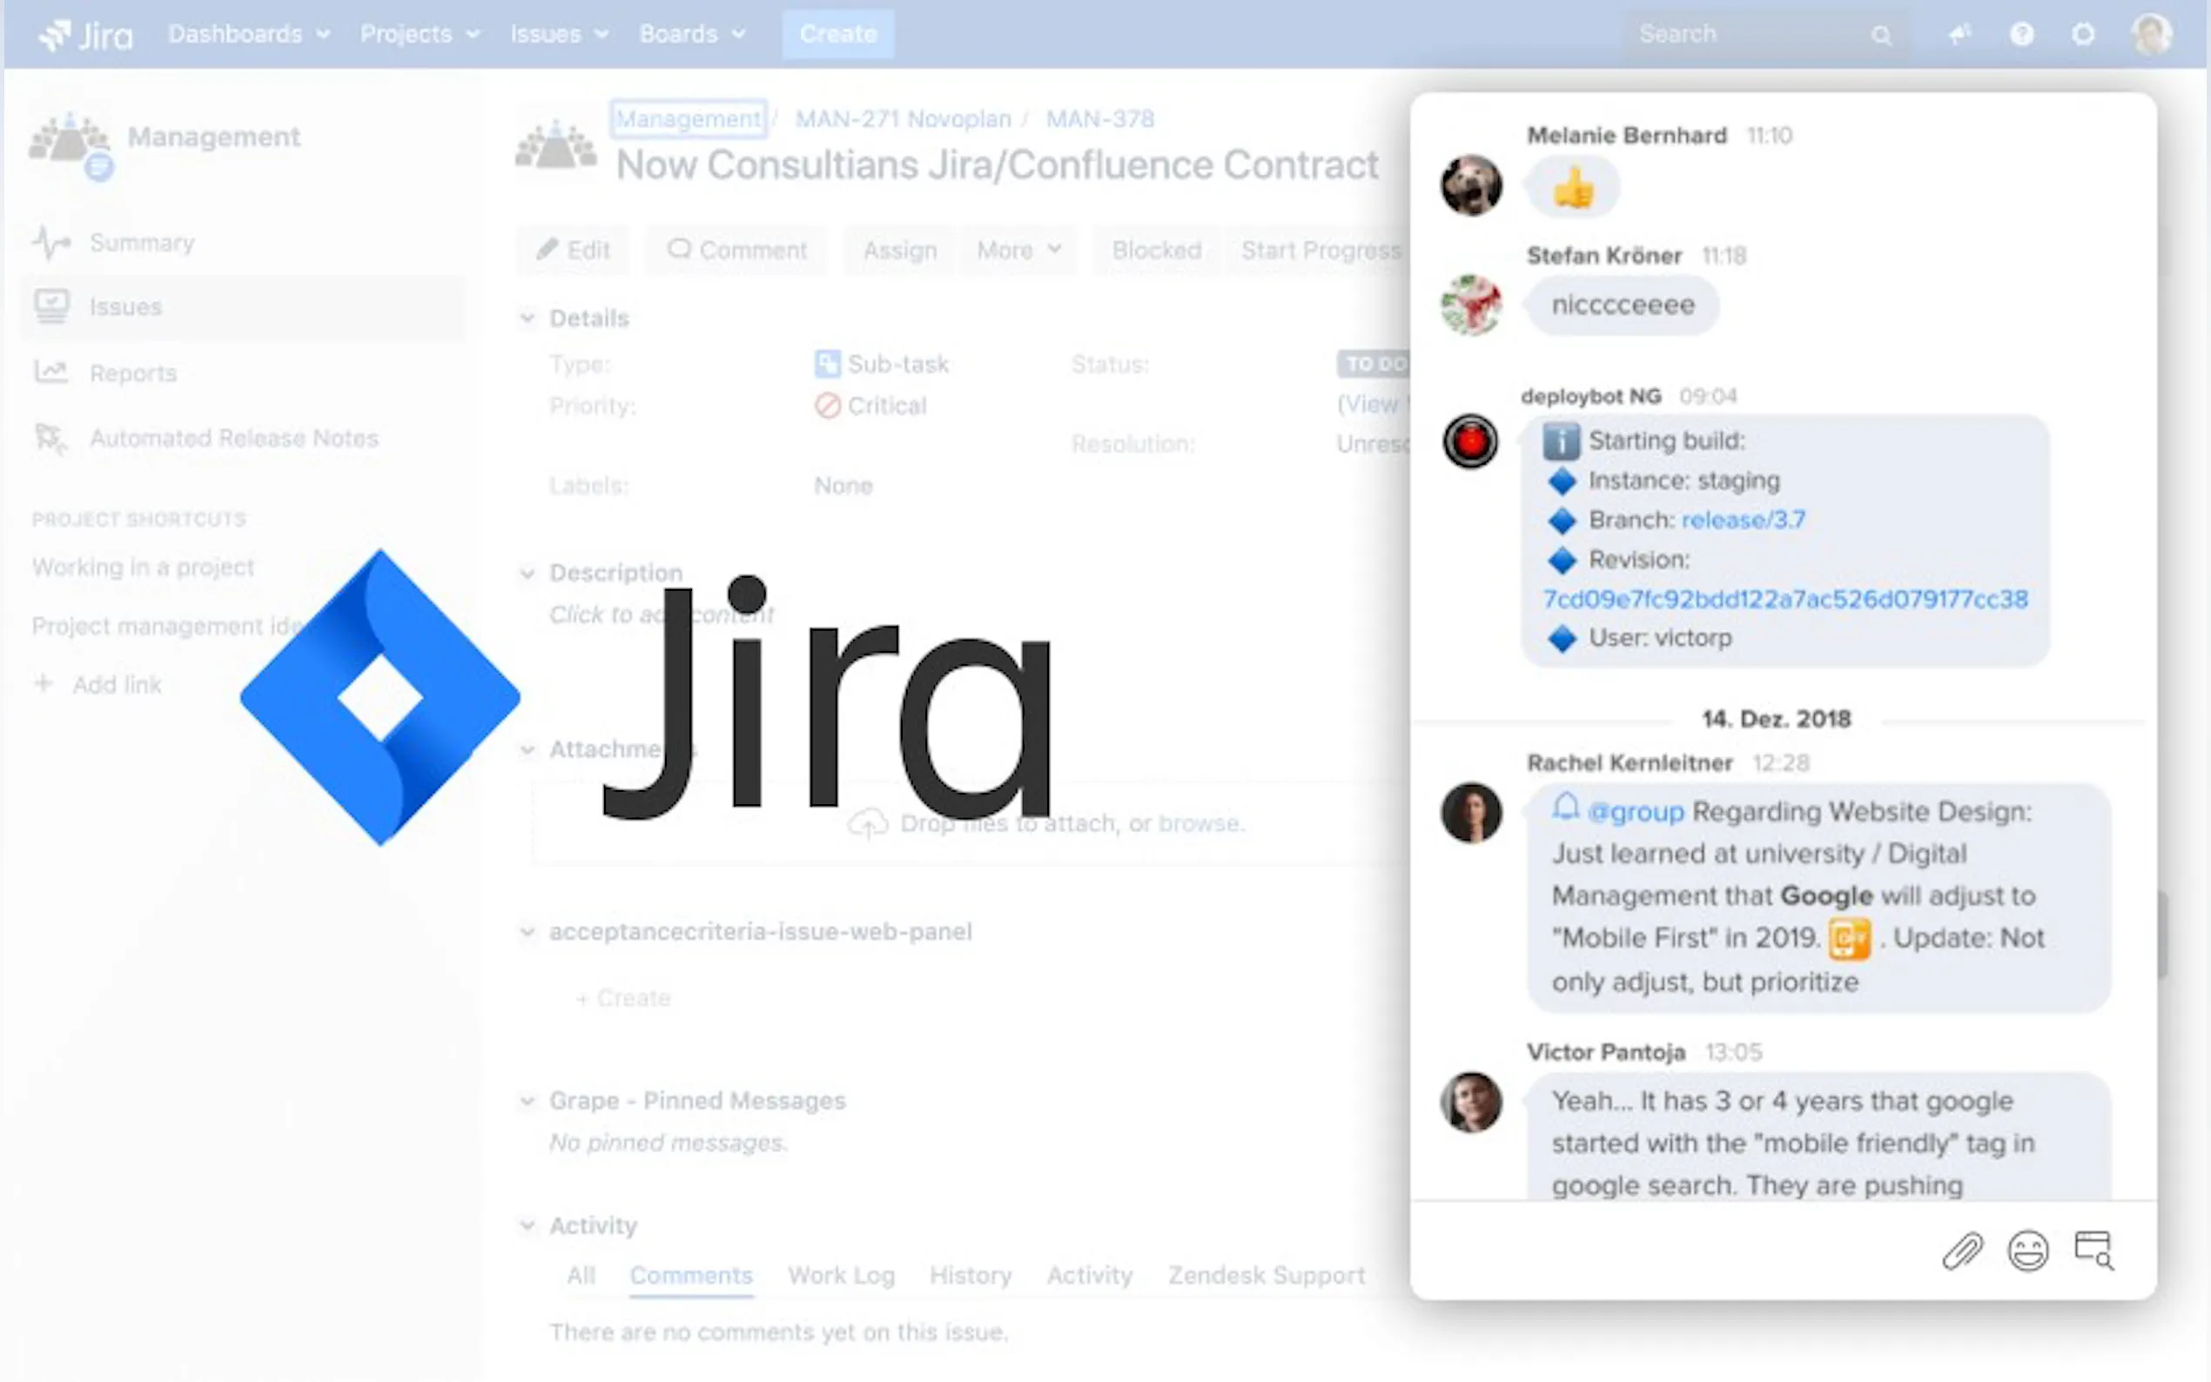The width and height of the screenshot is (2211, 1382).
Task: Open the release/3.7 branch link
Action: click(x=1742, y=520)
